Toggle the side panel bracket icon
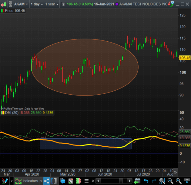 tap(54, 181)
